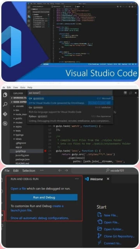The width and height of the screenshot is (140, 249).
Task: Click 'create a launch.json file' link
Action: [x=37, y=208]
